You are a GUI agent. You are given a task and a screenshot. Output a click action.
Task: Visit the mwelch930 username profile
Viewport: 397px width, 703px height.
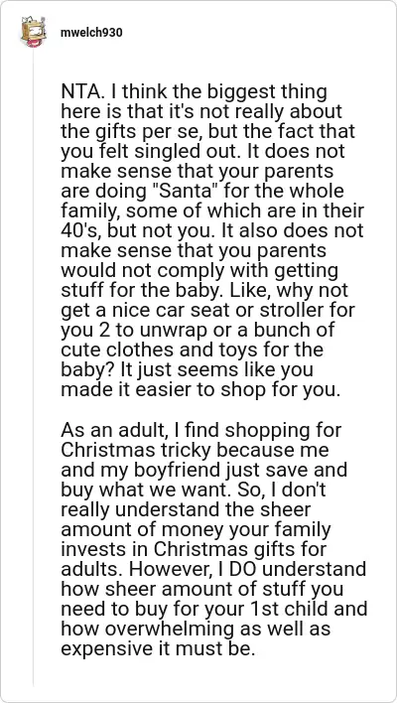(x=91, y=33)
